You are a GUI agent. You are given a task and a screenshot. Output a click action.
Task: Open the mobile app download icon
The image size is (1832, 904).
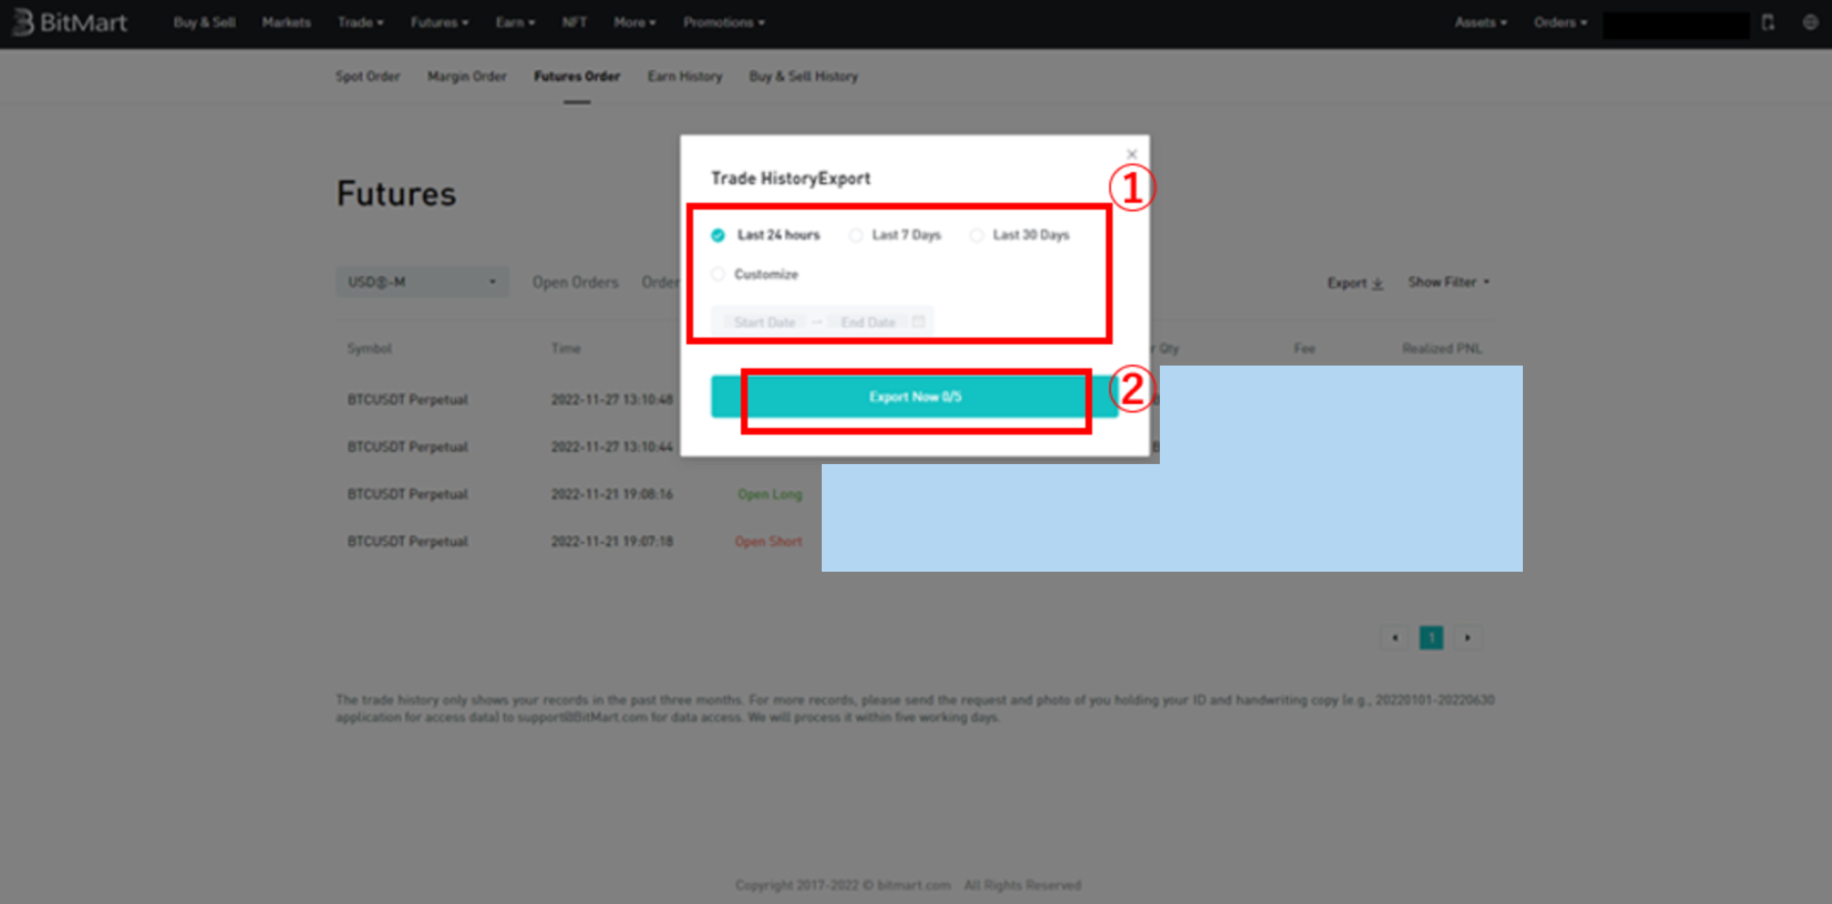coord(1768,23)
